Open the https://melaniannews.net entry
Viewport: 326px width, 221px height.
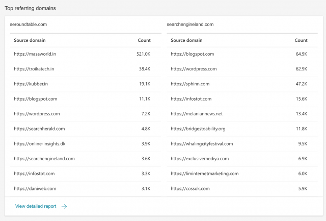[197, 114]
